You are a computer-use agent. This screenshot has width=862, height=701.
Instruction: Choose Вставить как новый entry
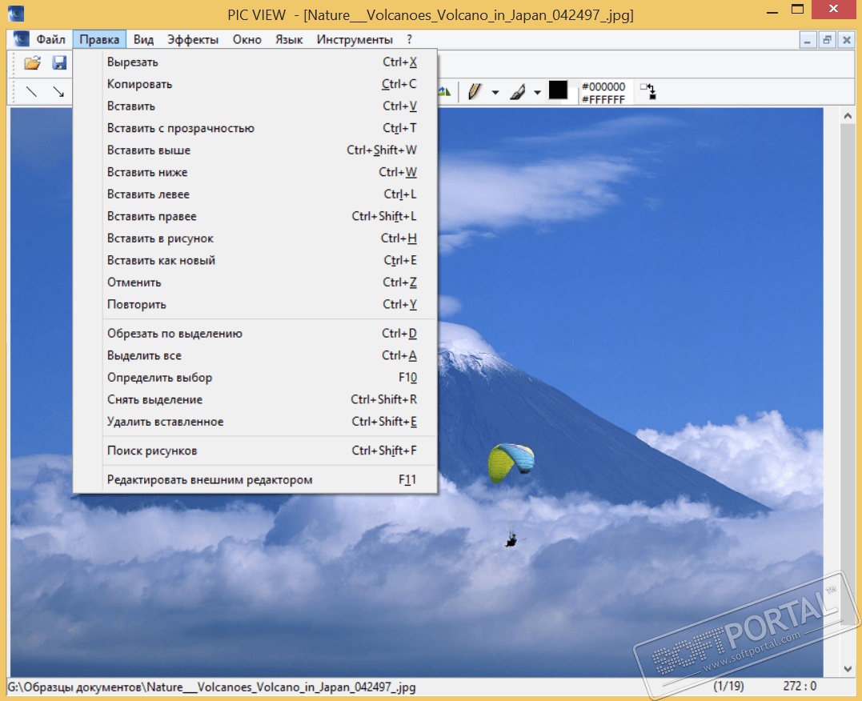tap(255, 260)
